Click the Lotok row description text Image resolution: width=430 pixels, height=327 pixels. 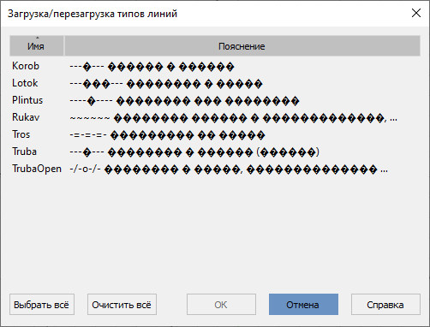click(x=166, y=84)
